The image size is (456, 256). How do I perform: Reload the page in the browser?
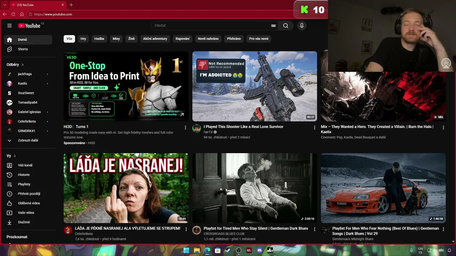pos(13,14)
